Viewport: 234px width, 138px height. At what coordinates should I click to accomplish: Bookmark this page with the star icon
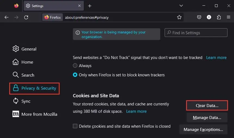(x=179, y=17)
